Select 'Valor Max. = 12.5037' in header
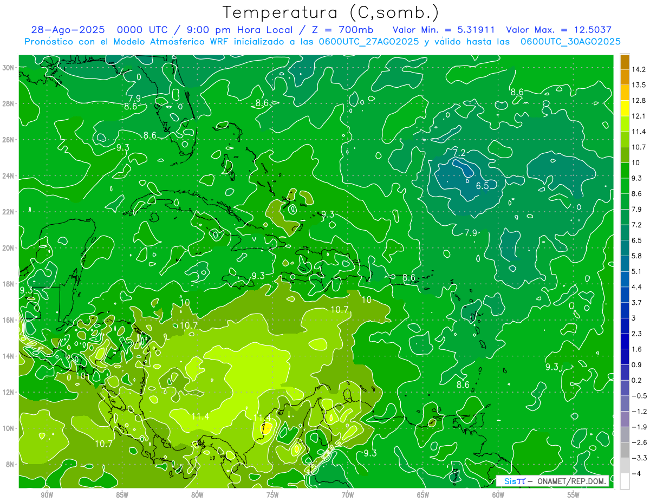Viewport: 650px width, 502px height. (558, 30)
